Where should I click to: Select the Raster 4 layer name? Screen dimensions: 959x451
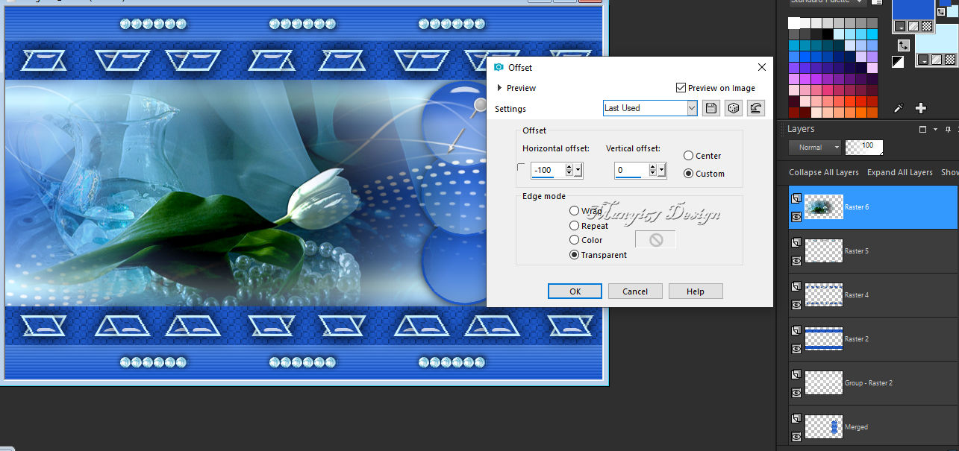(857, 295)
